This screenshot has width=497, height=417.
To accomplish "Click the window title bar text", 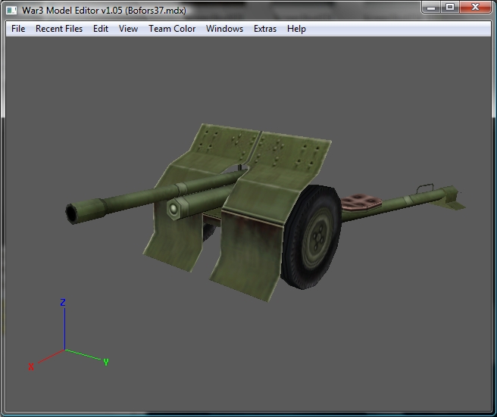I will (104, 11).
